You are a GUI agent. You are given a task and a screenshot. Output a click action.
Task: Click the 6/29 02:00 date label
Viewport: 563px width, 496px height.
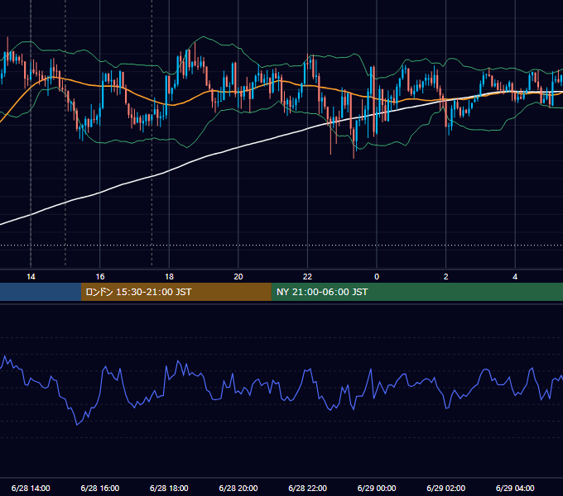[x=446, y=488]
